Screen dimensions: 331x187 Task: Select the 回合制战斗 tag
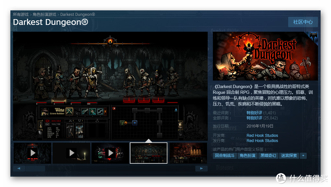[x=225, y=156]
